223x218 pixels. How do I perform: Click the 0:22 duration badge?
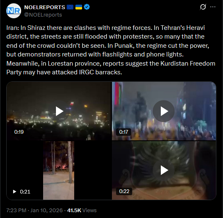[124, 191]
